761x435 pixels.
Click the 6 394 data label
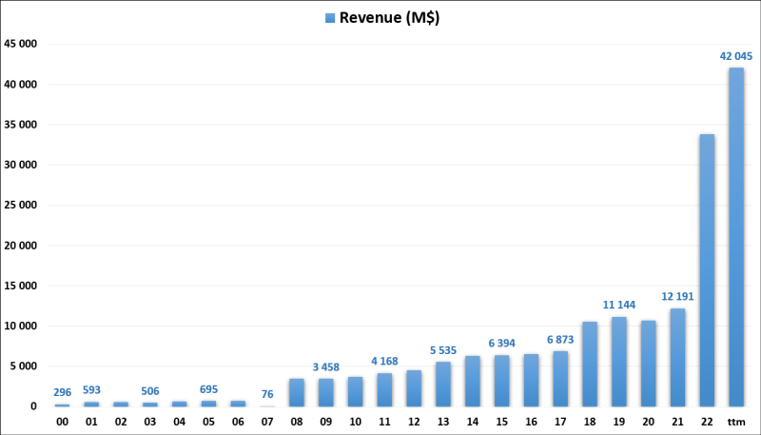(x=502, y=344)
